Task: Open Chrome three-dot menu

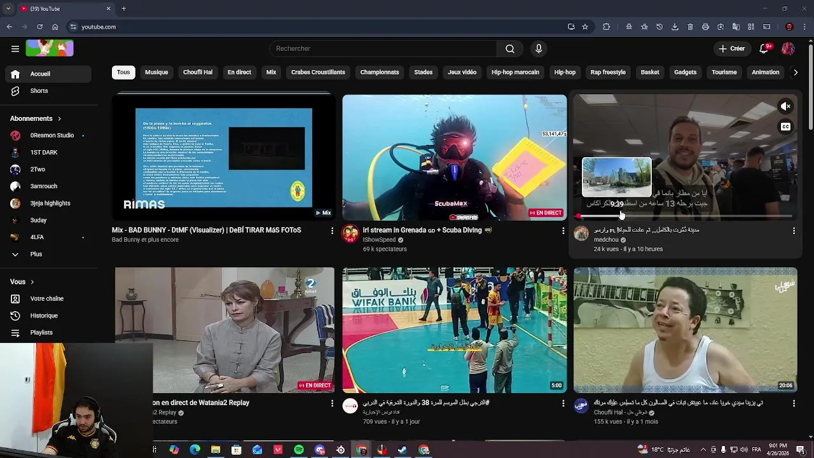Action: [804, 27]
